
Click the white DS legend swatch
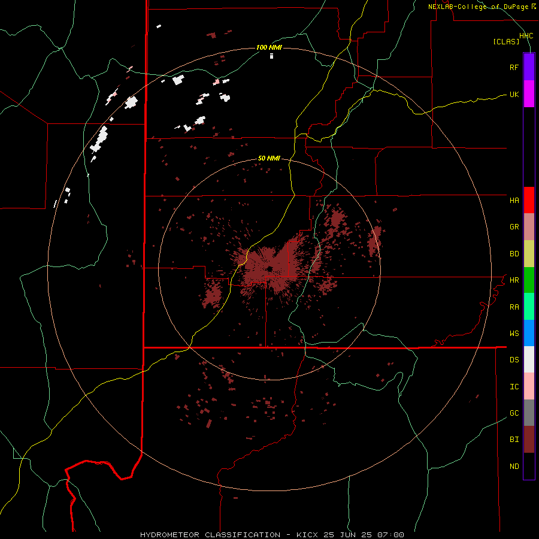point(529,359)
